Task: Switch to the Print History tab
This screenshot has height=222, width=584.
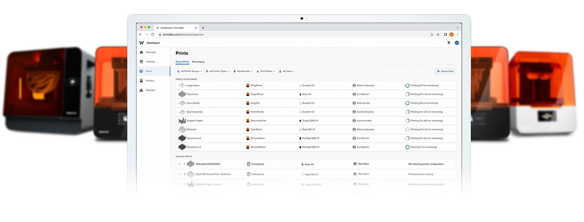Action: 198,62
